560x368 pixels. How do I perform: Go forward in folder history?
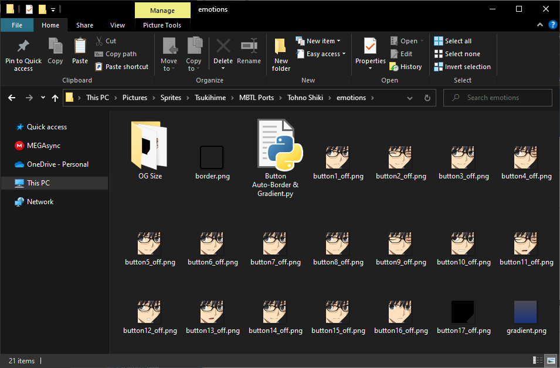tap(29, 98)
